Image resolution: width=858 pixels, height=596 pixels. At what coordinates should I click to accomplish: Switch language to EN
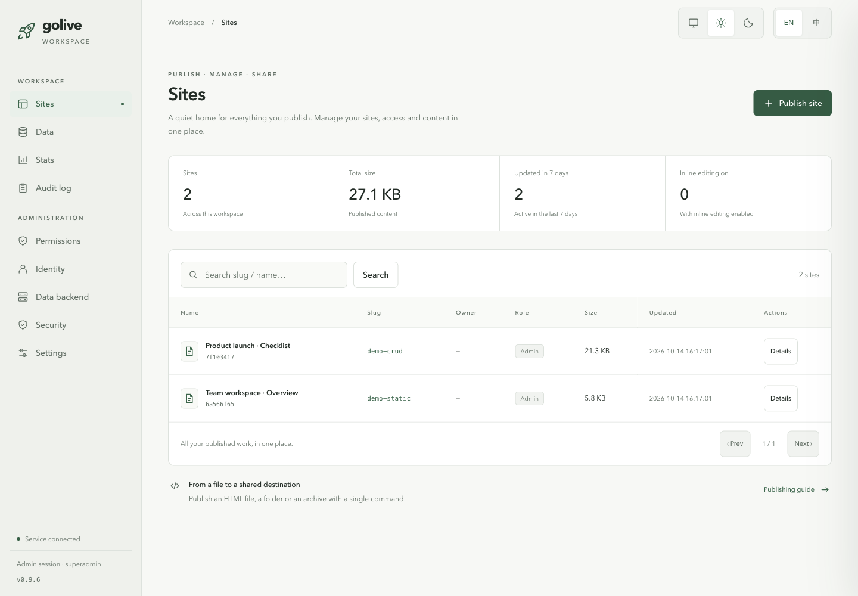789,23
